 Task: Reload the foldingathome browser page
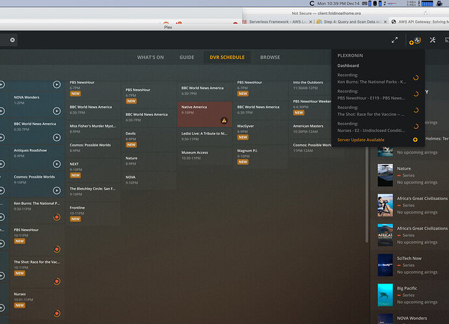[426, 13]
